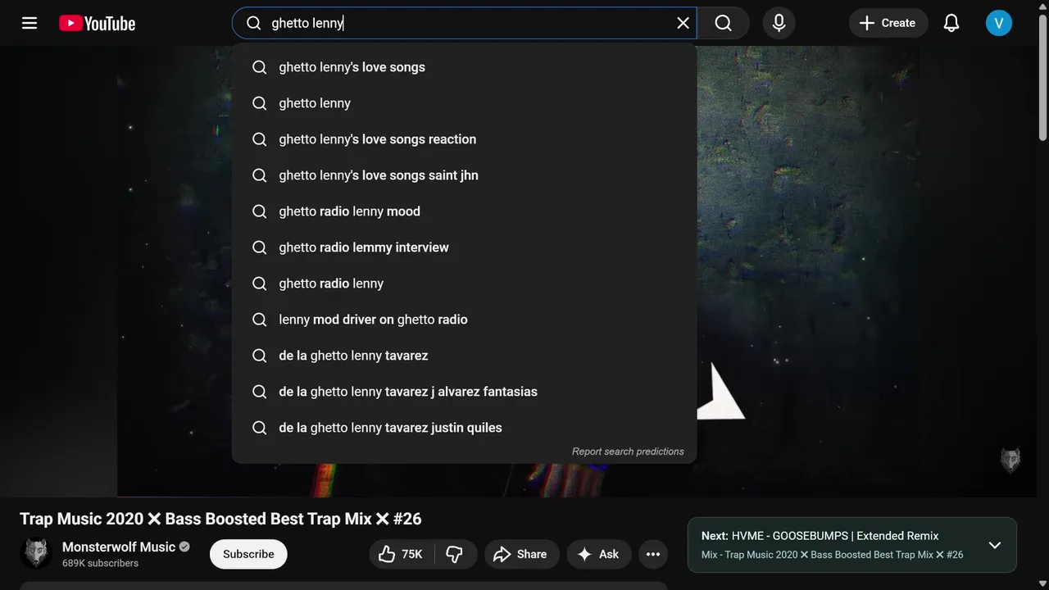Viewport: 1049px width, 590px height.
Task: Open the account avatar menu
Action: [x=999, y=23]
